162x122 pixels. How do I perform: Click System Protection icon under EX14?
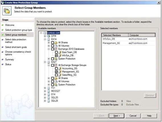click(x=56, y=59)
